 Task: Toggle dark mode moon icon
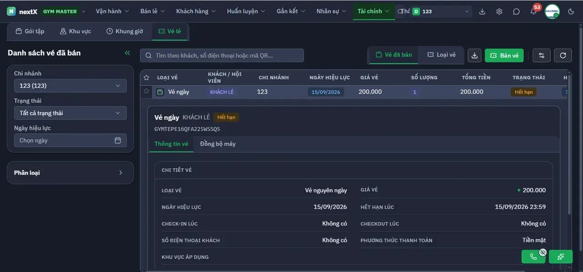point(571,11)
